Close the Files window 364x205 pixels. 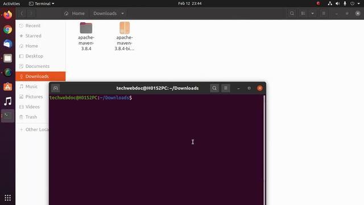click(x=358, y=14)
